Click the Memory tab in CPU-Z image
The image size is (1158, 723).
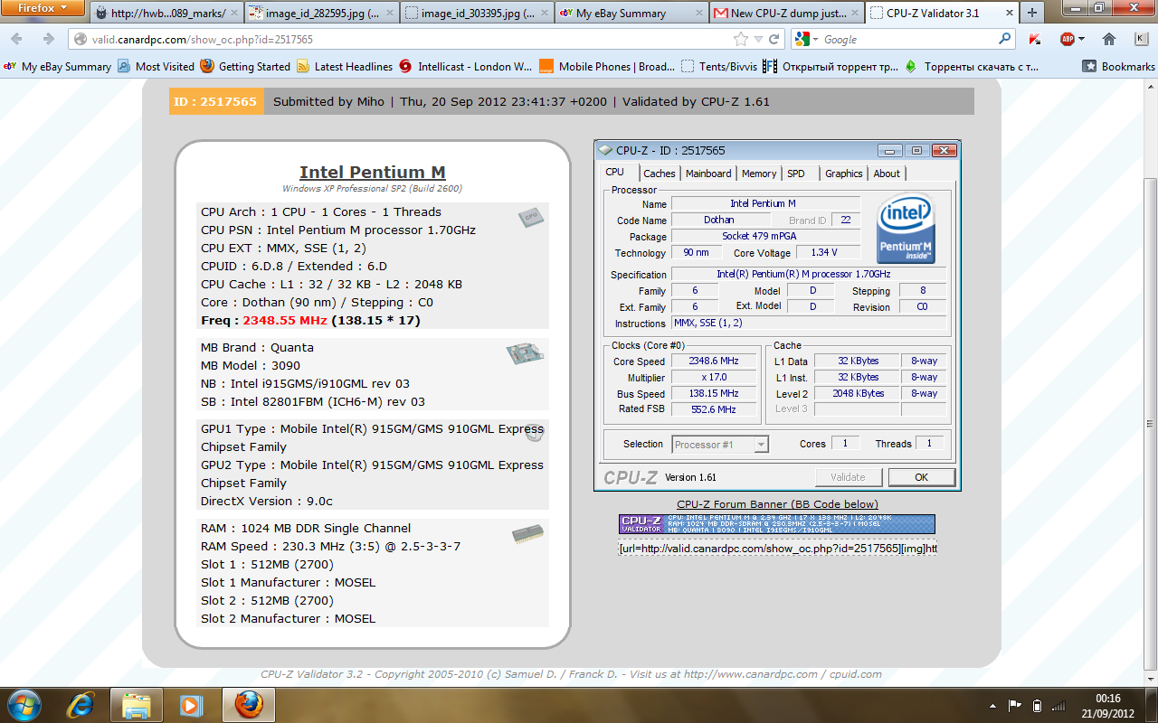coord(759,174)
